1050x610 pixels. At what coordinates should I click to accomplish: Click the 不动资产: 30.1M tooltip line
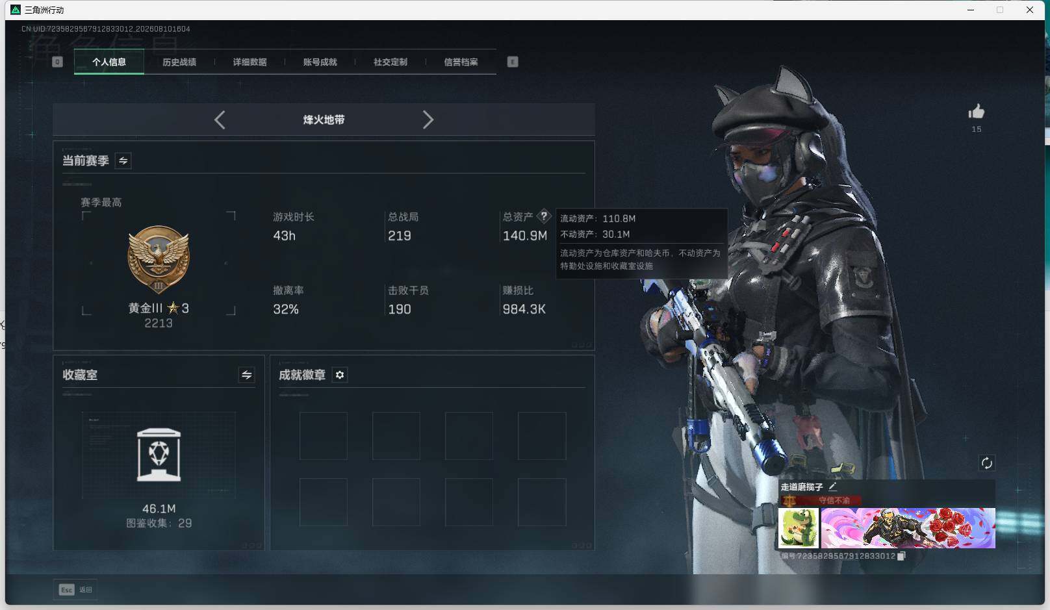click(x=595, y=234)
